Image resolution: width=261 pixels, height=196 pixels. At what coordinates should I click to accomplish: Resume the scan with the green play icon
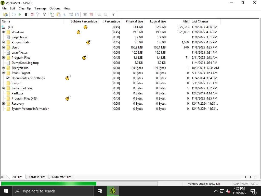click(20, 15)
